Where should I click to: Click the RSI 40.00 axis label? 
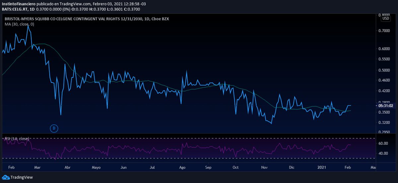point(384,153)
